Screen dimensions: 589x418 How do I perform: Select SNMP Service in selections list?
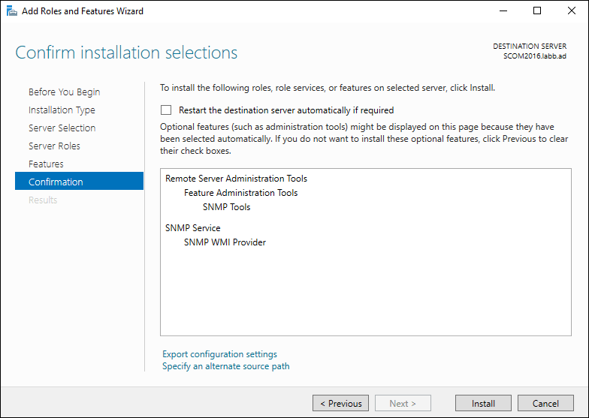[192, 228]
